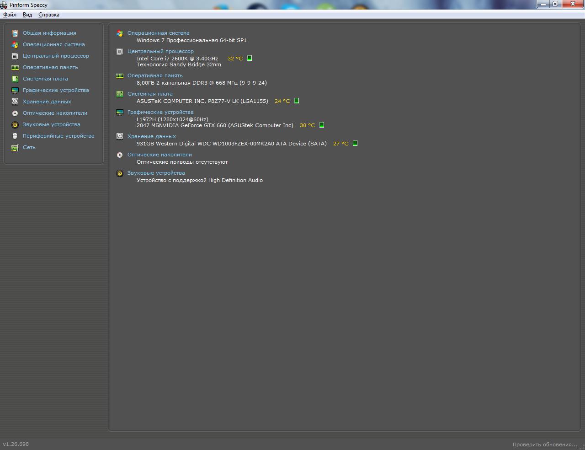This screenshot has width=585, height=450.
Task: Select Хранение данных in the sidebar
Action: point(47,102)
